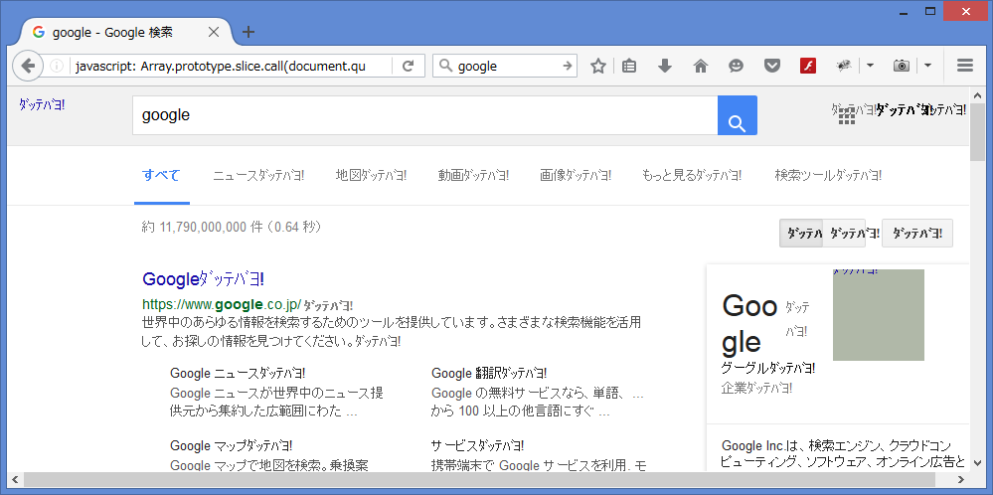Expand dropdown arrow next to camera icon

pyautogui.click(x=926, y=66)
